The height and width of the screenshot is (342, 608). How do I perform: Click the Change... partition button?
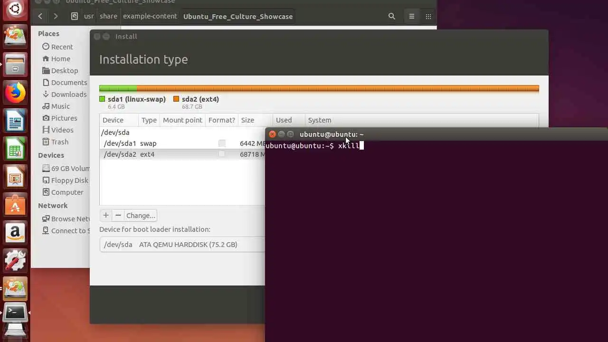click(141, 215)
